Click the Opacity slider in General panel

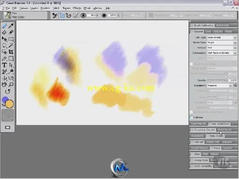[217, 80]
